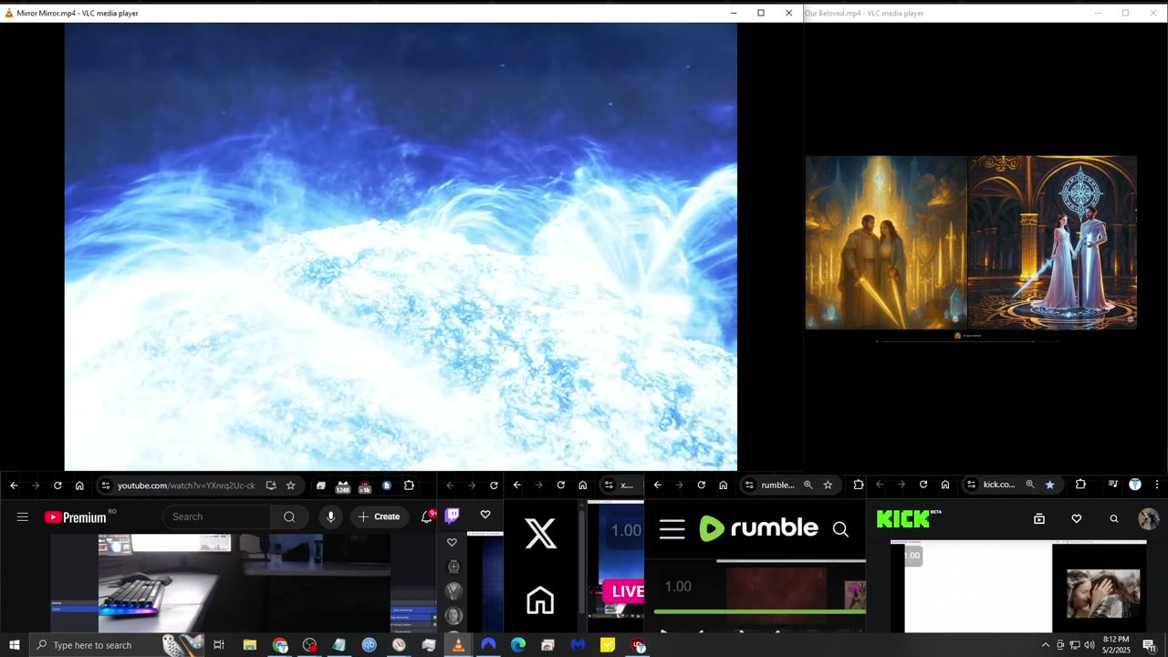
Task: Start YouTube voice search with the microphone
Action: pos(330,516)
